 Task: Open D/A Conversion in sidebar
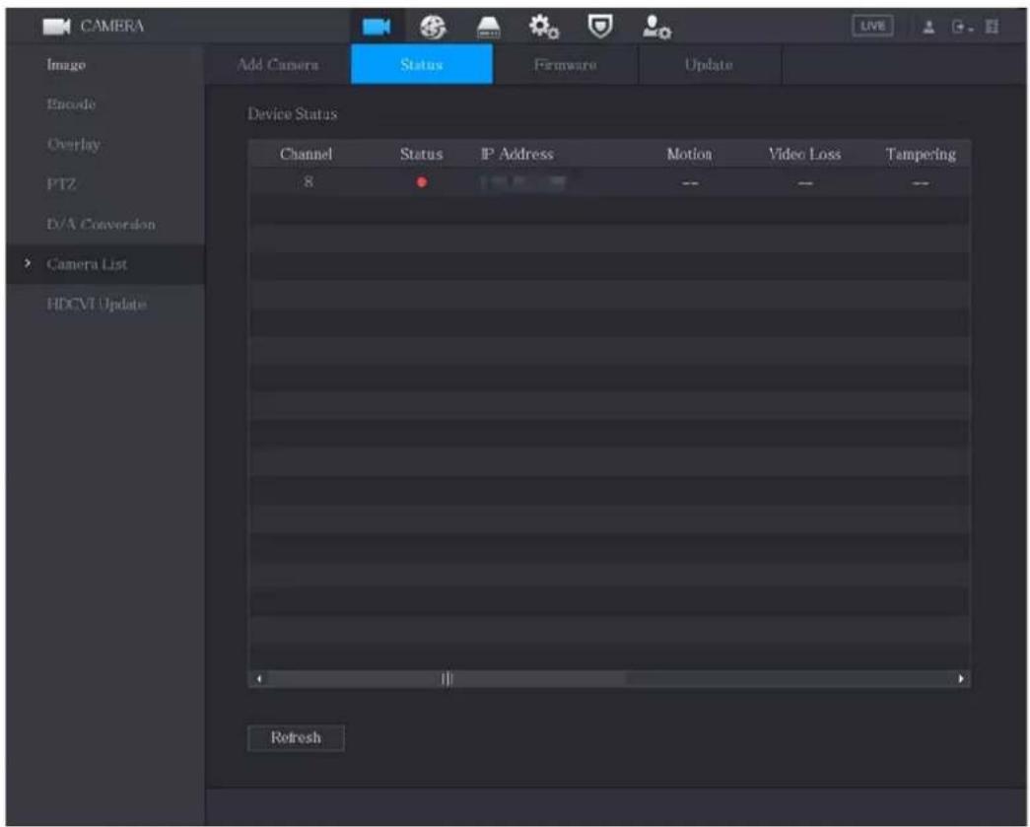[102, 225]
